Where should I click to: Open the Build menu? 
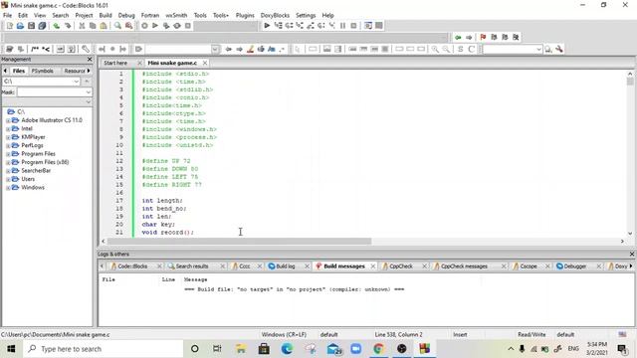pos(106,15)
